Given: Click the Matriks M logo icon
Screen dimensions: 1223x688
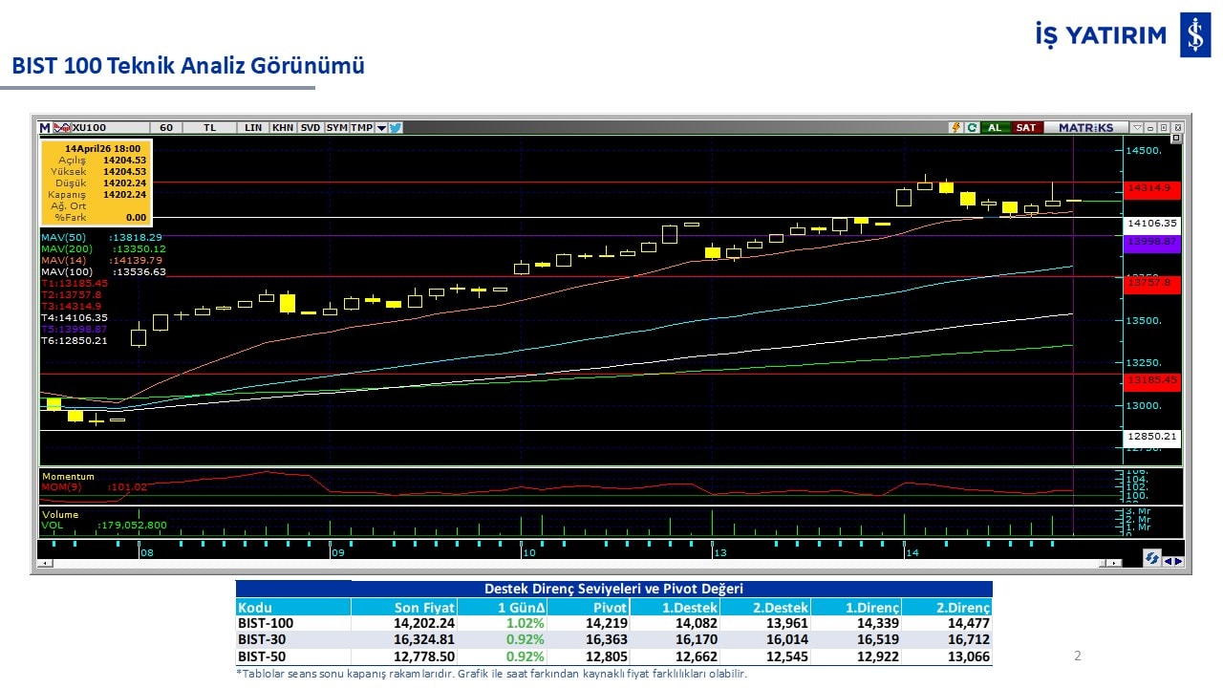Looking at the screenshot, I should coord(45,127).
